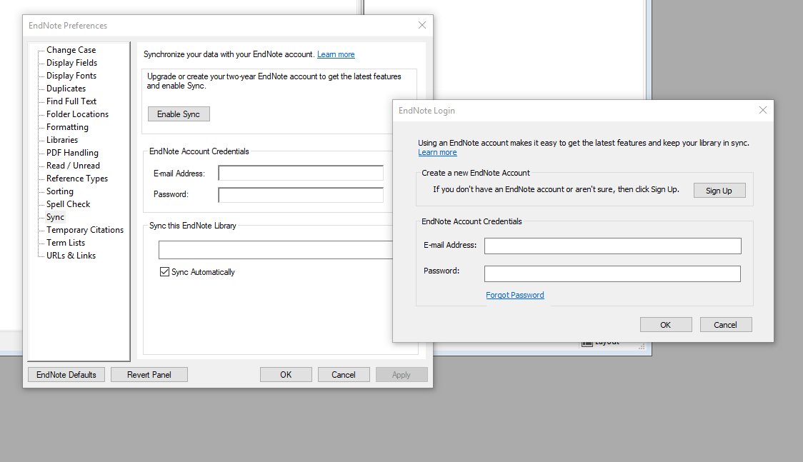Open Reference Types preferences
The height and width of the screenshot is (462, 803).
pos(77,179)
